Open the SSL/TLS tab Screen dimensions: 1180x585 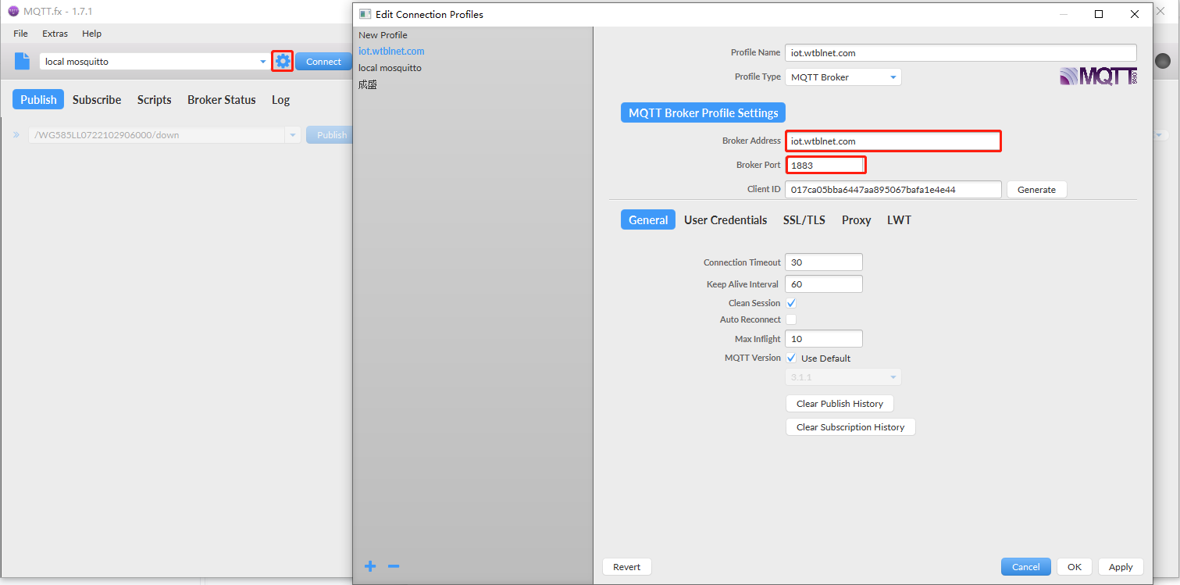tap(804, 220)
